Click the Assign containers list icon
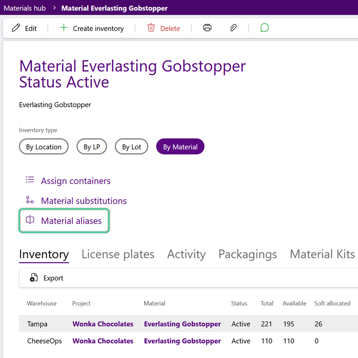This screenshot has height=358, width=358. coord(30,180)
